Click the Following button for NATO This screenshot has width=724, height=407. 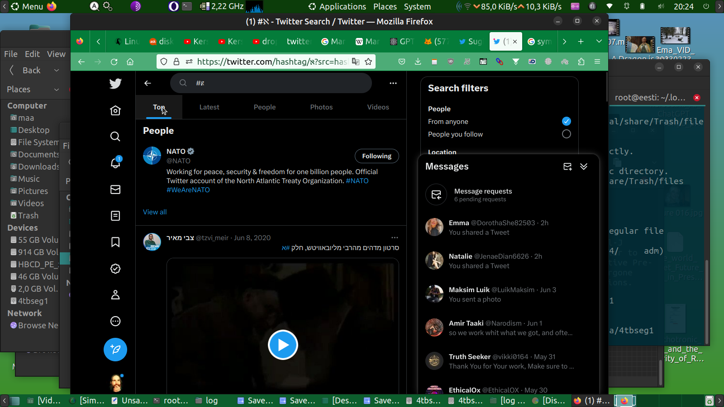click(x=377, y=156)
